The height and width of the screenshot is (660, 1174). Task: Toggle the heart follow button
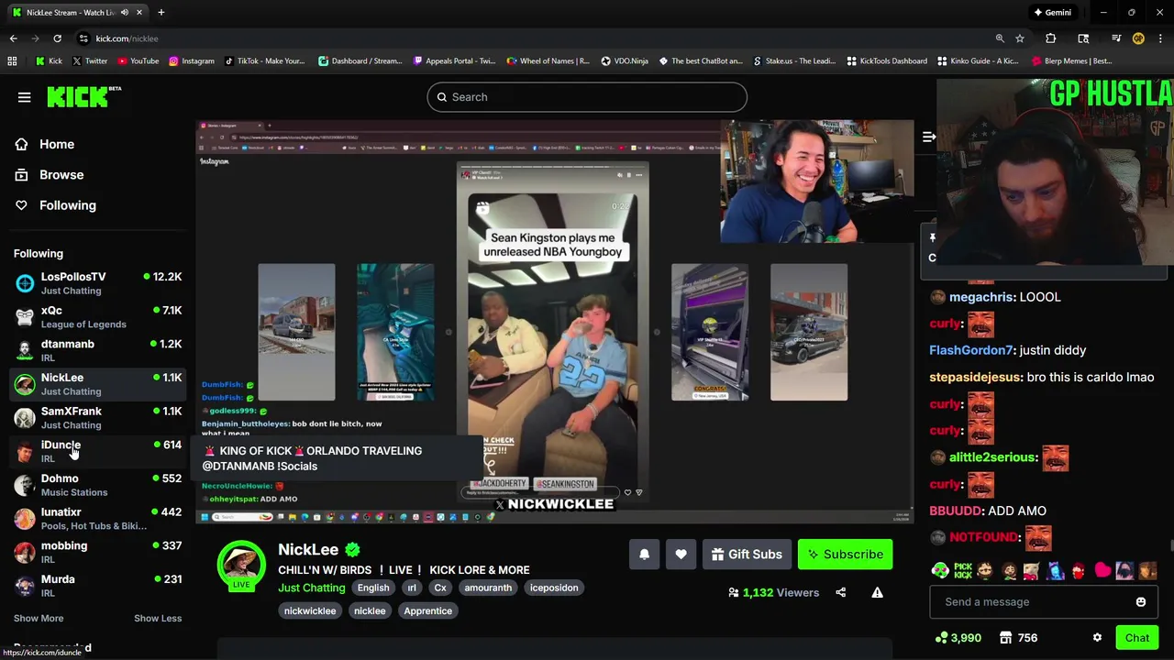click(x=681, y=555)
